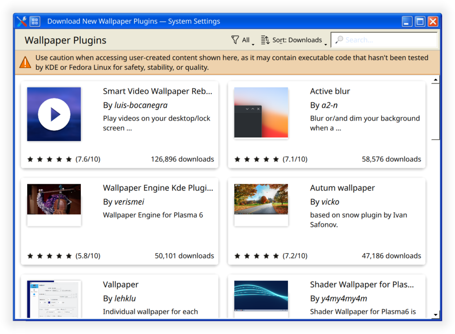Viewport: 455px width, 334px height.
Task: Select the Shader Wallpaper for Plas... title
Action: pyautogui.click(x=362, y=285)
